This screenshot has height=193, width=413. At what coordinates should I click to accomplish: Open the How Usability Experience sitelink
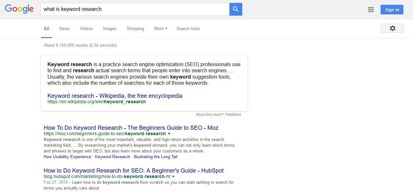pos(67,157)
